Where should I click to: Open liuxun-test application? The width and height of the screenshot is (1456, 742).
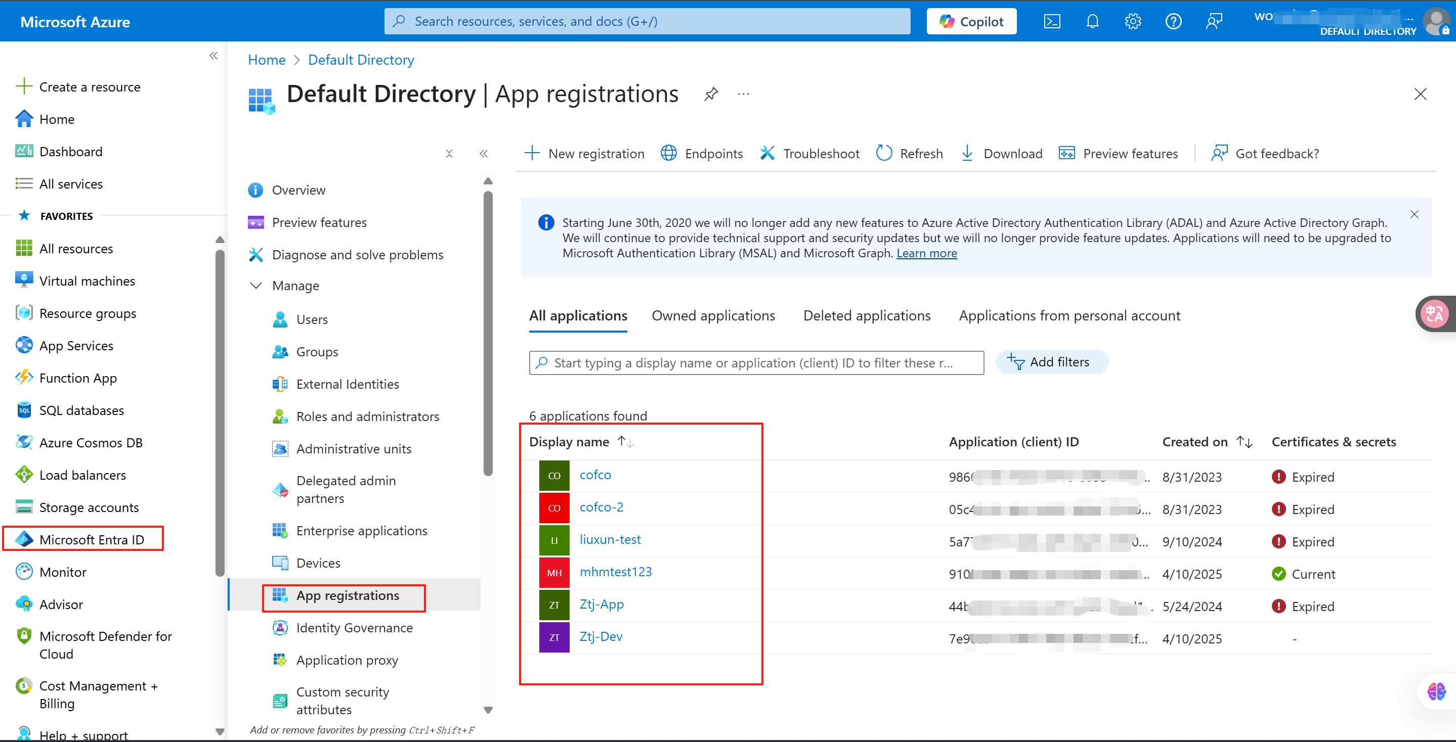pyautogui.click(x=610, y=539)
